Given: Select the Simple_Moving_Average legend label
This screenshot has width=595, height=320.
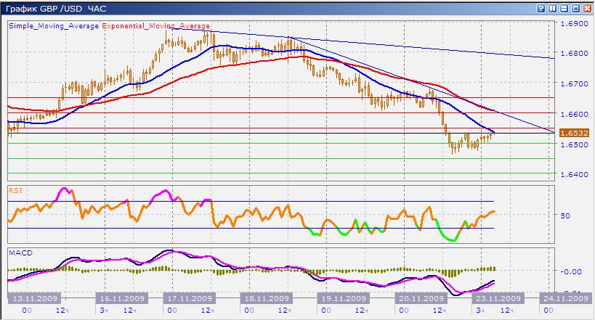Looking at the screenshot, I should pos(54,25).
